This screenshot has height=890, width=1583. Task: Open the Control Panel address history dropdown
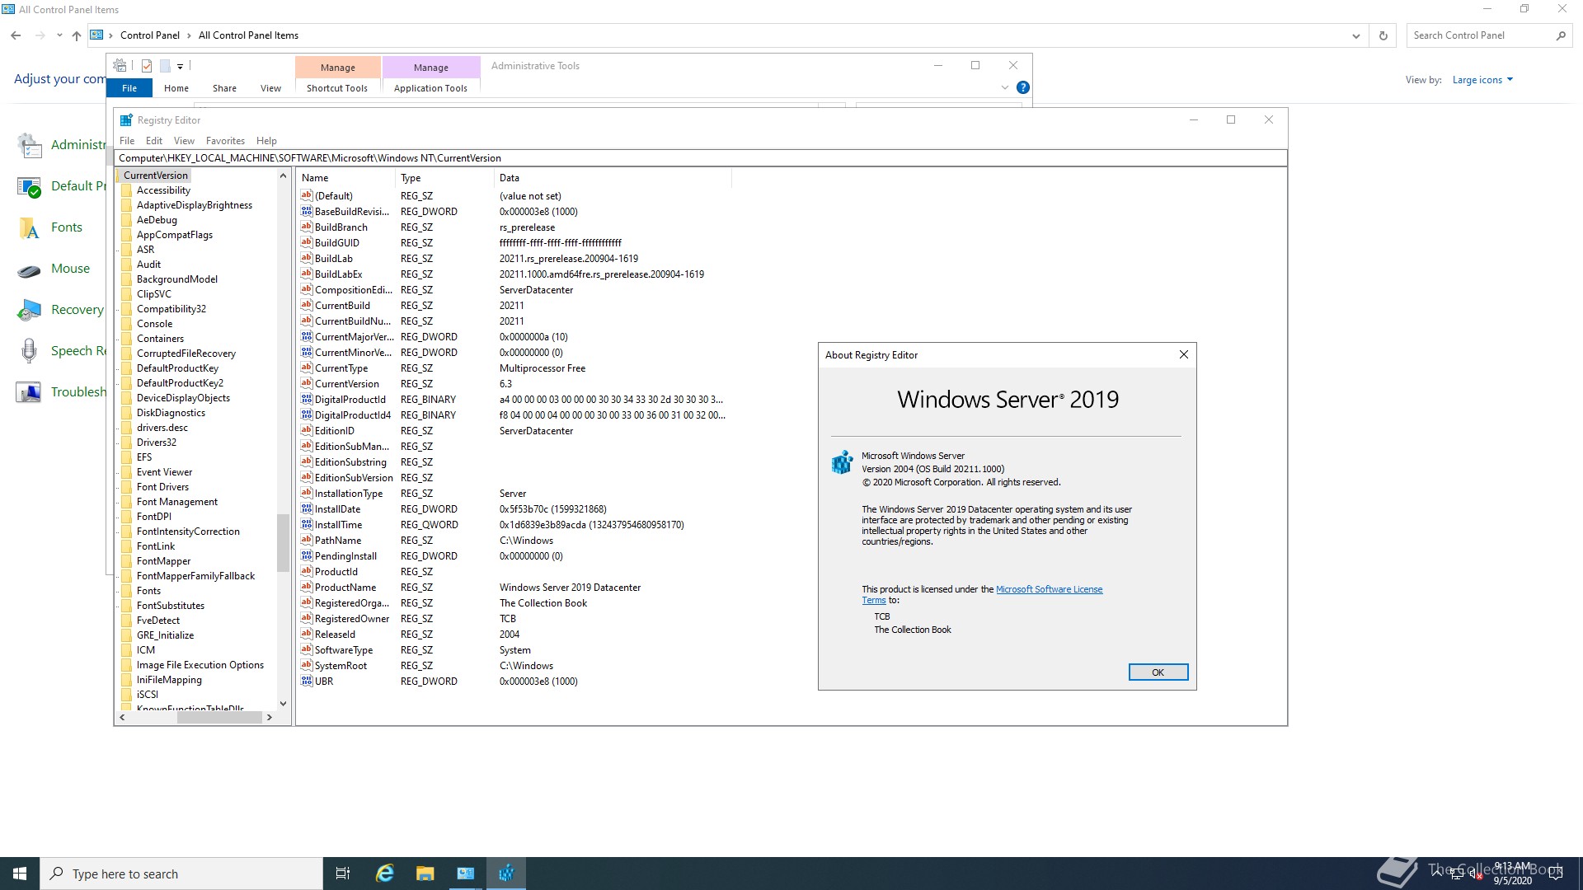pyautogui.click(x=1355, y=35)
